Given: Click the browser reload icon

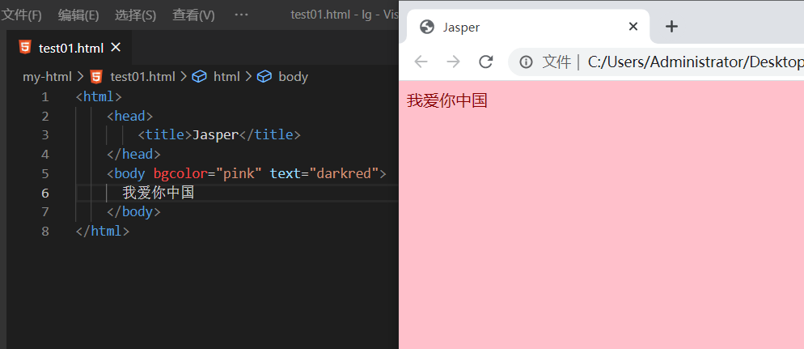Looking at the screenshot, I should (485, 62).
